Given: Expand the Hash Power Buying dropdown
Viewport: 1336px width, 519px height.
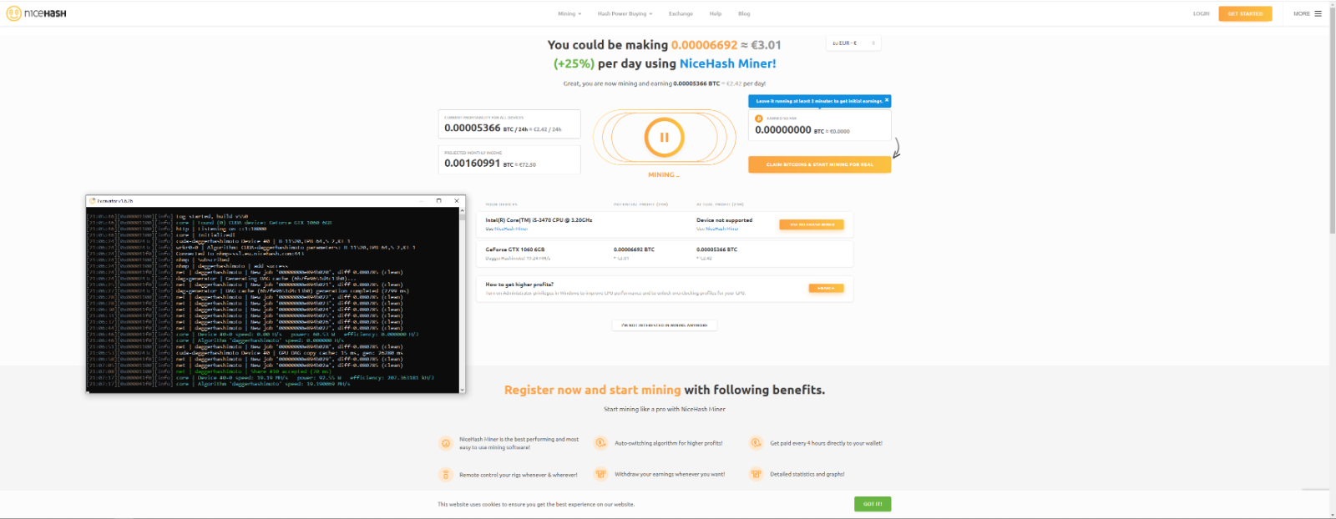Looking at the screenshot, I should 625,13.
